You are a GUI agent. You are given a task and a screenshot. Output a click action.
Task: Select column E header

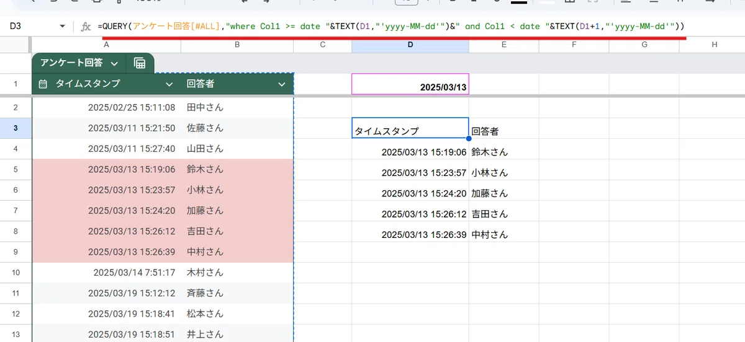[503, 45]
